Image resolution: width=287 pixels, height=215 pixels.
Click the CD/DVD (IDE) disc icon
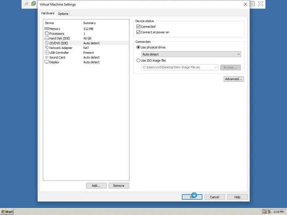pos(47,43)
